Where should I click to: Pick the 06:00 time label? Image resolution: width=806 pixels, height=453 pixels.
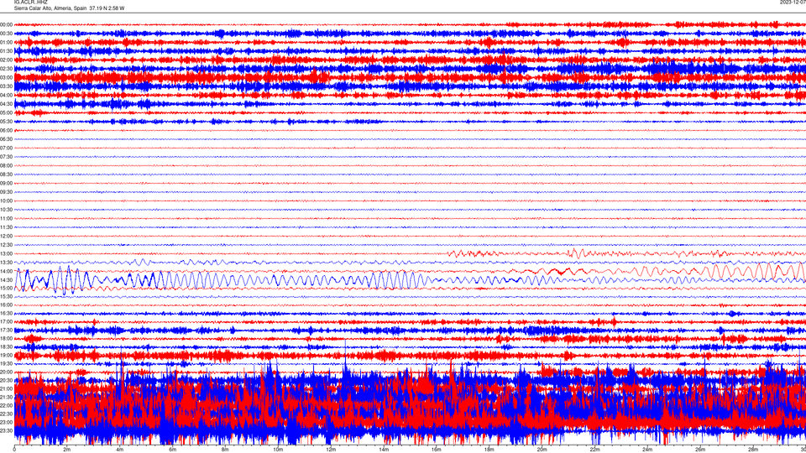tap(6, 131)
